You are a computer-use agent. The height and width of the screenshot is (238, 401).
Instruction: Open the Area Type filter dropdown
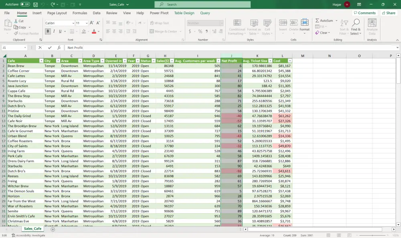[x=102, y=61]
